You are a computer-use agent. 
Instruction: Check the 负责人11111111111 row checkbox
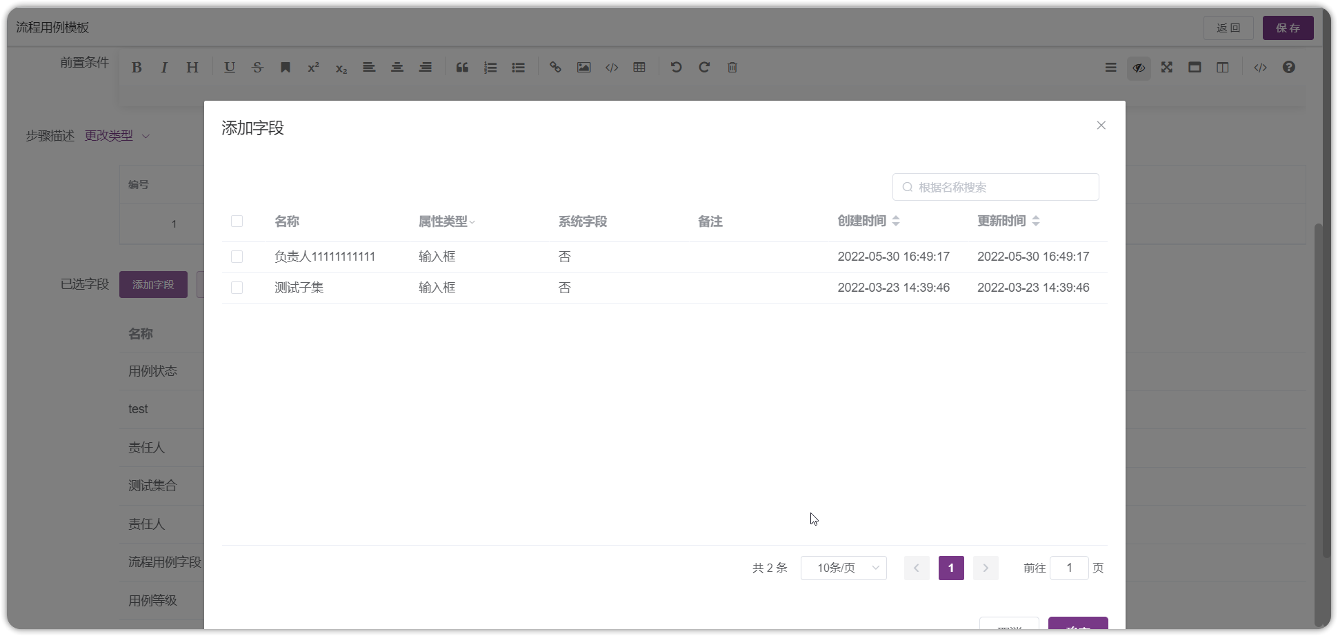pos(237,257)
